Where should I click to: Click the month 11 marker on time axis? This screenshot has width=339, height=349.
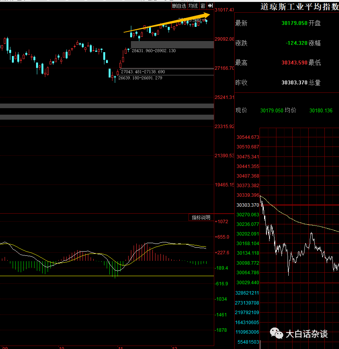pos(120,347)
